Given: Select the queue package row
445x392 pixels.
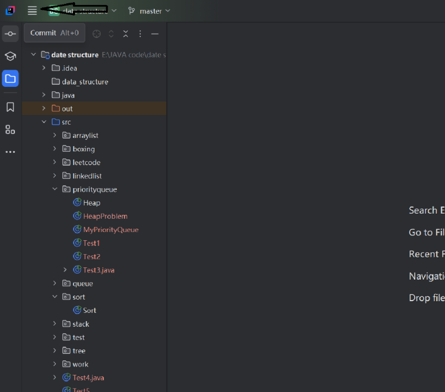Looking at the screenshot, I should coord(94,283).
